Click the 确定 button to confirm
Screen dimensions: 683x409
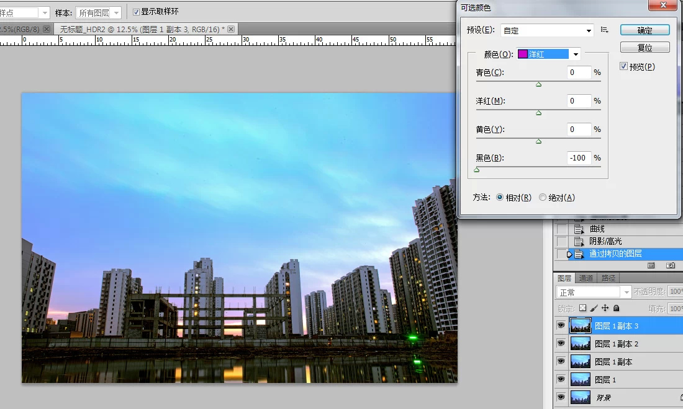pyautogui.click(x=645, y=29)
